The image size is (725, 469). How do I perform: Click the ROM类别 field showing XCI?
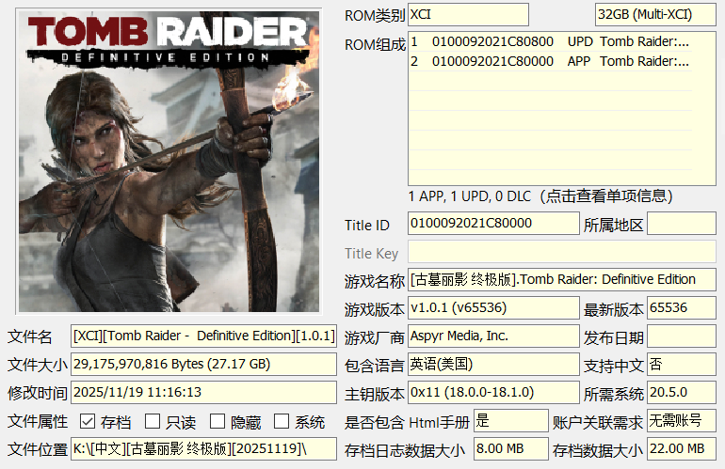tap(468, 15)
